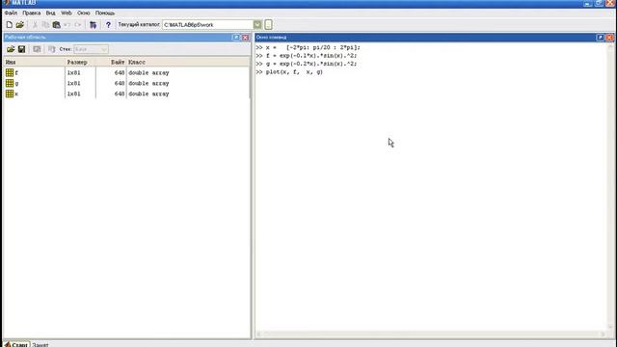This screenshot has width=617, height=347.
Task: Click workspace Open Selection icon
Action: [x=37, y=49]
